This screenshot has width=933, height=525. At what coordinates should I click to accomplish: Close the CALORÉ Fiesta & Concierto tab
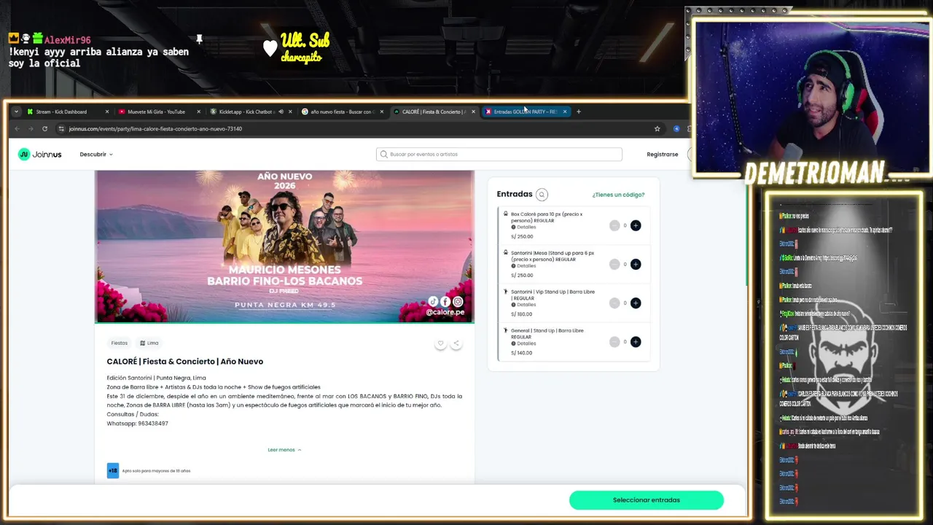click(x=473, y=112)
